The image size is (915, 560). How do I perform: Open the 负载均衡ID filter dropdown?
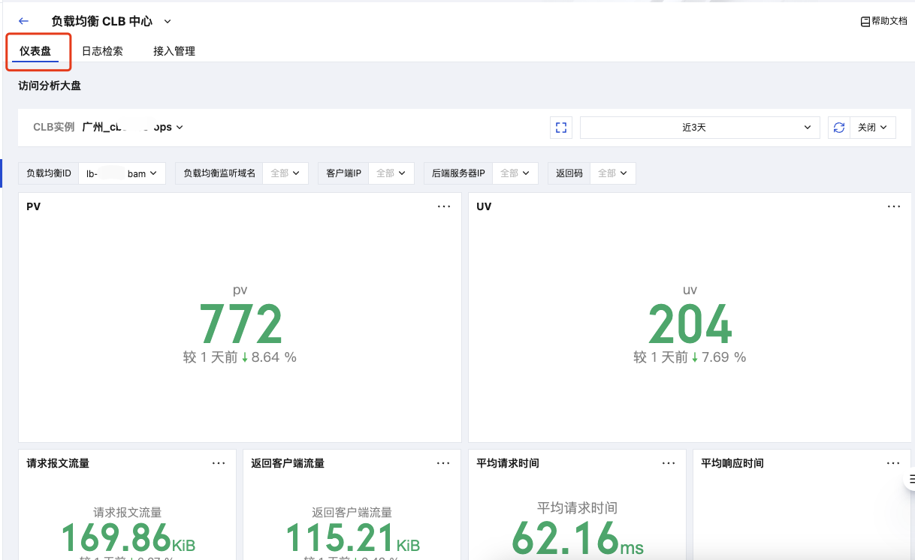122,173
